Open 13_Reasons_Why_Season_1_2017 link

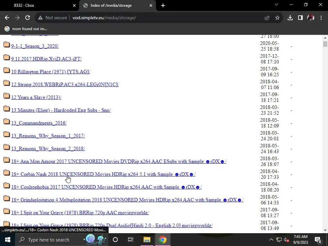pos(48,136)
